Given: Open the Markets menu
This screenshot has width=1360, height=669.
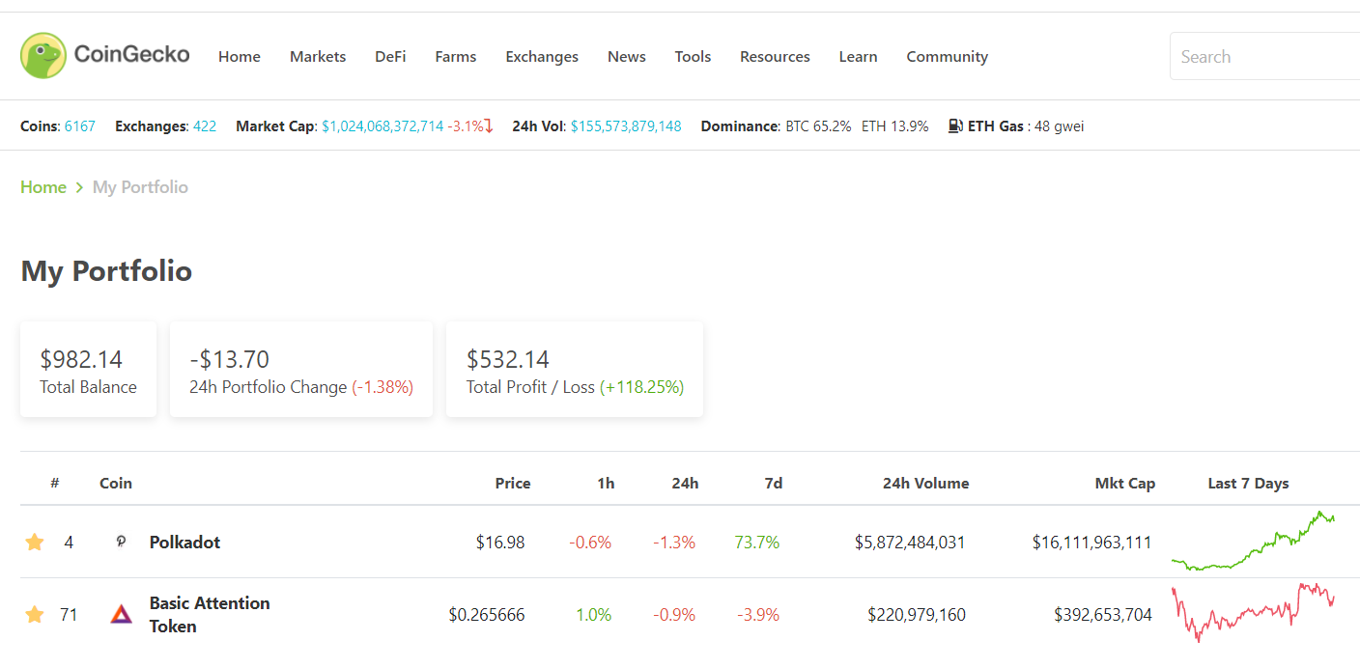Looking at the screenshot, I should coord(318,57).
